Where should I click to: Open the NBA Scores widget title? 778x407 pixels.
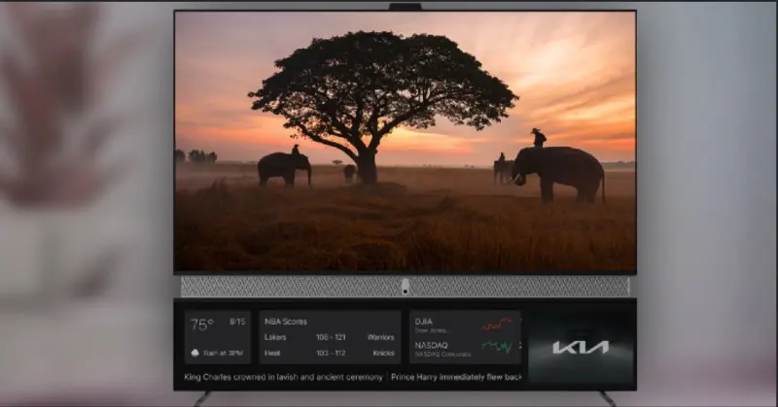coord(286,322)
